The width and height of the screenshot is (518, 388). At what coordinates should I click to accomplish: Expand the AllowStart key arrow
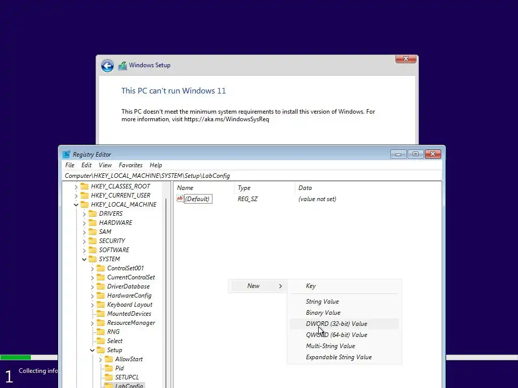click(100, 359)
